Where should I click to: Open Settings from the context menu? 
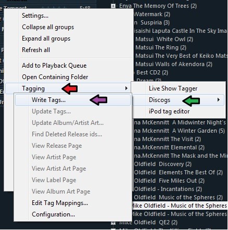coord(35,16)
